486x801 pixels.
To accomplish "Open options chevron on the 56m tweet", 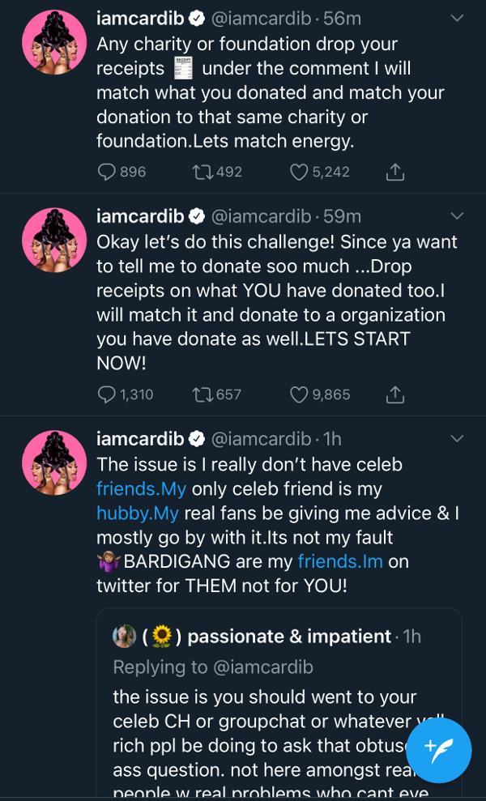I will (x=457, y=18).
